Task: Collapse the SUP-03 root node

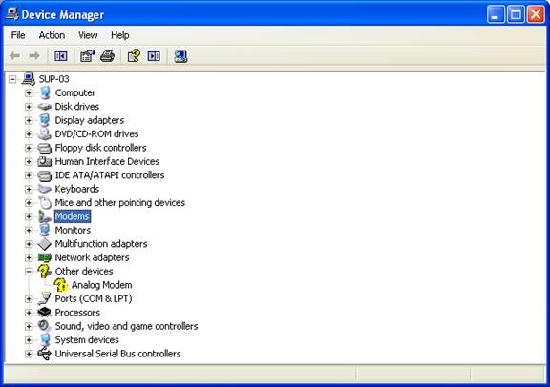Action: pos(12,79)
